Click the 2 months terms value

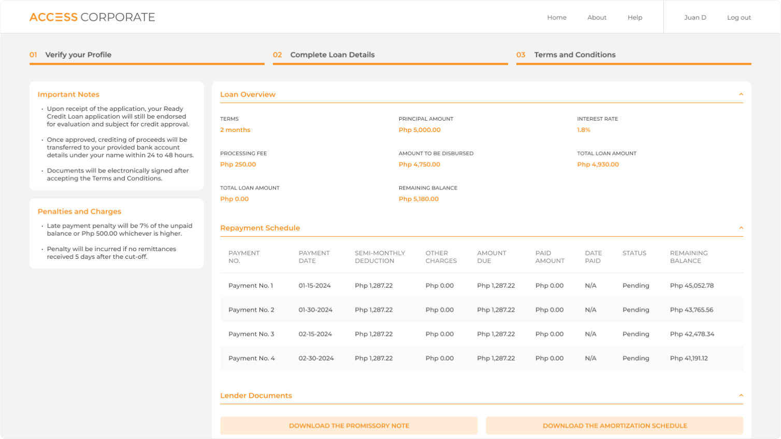pyautogui.click(x=235, y=130)
